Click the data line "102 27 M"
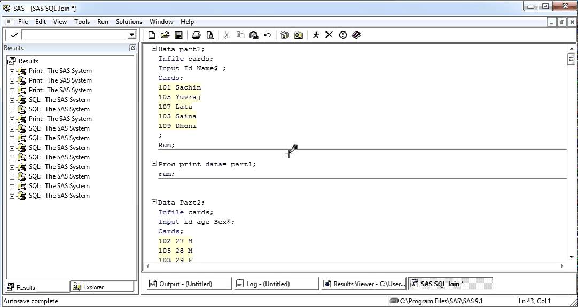 coord(175,241)
